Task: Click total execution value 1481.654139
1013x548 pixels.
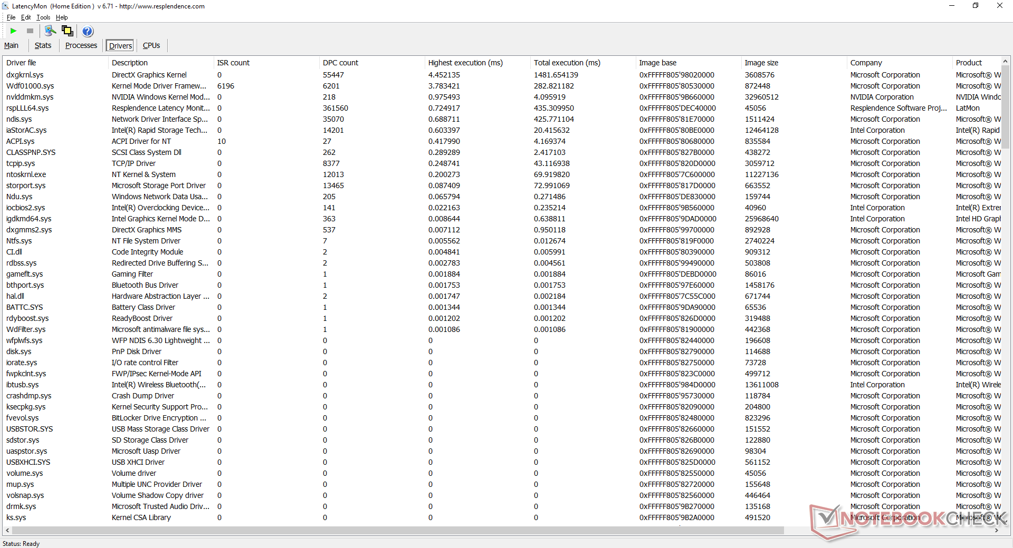Action: [556, 75]
